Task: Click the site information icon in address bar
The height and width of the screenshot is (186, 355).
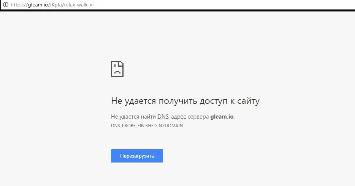Action: [5, 5]
